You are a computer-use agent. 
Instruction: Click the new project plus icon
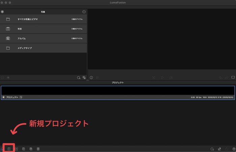pyautogui.click(x=9, y=149)
